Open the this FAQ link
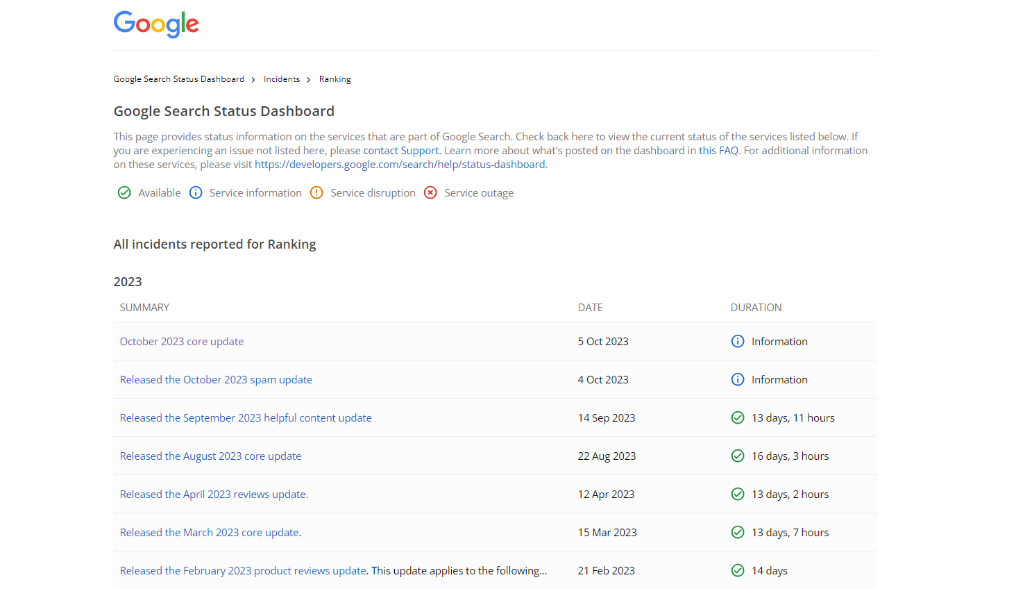 point(718,151)
